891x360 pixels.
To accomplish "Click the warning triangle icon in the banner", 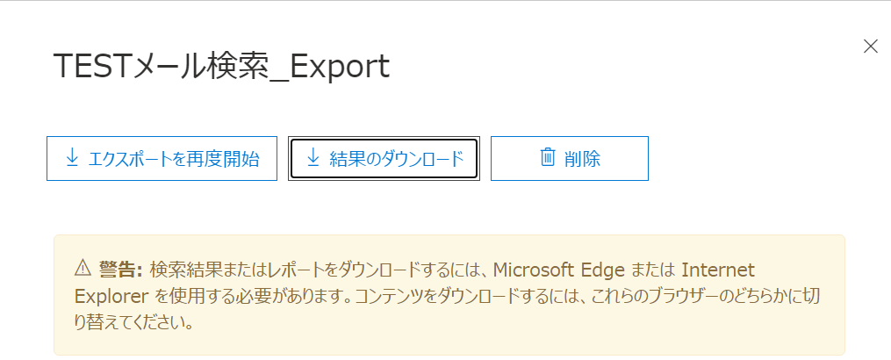I will (x=83, y=268).
